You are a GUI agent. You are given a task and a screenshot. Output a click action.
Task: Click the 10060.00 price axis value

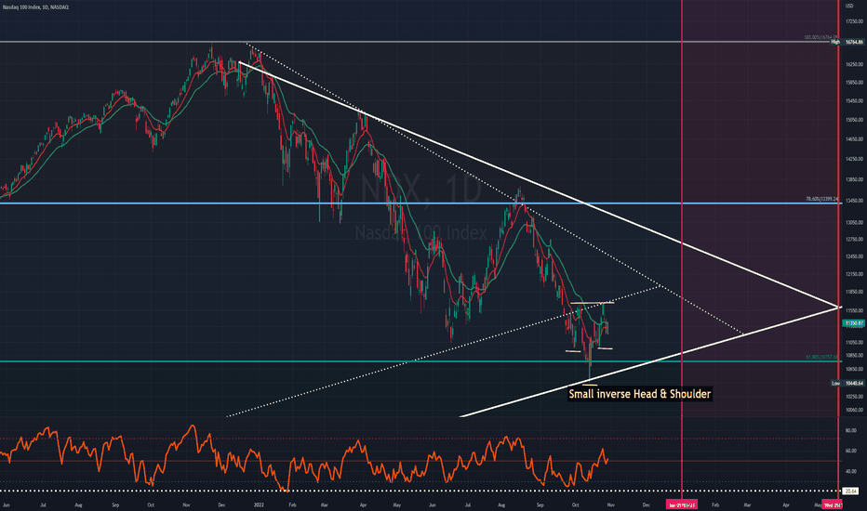tap(854, 410)
